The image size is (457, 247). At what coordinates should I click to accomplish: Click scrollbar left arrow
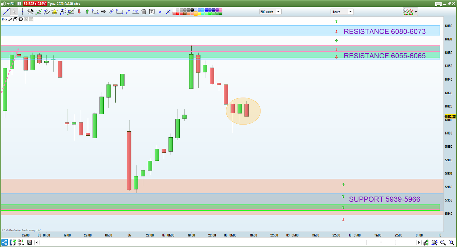point(37,242)
